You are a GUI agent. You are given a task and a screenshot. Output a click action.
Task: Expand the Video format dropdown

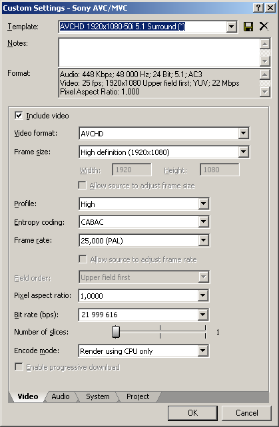(243, 133)
